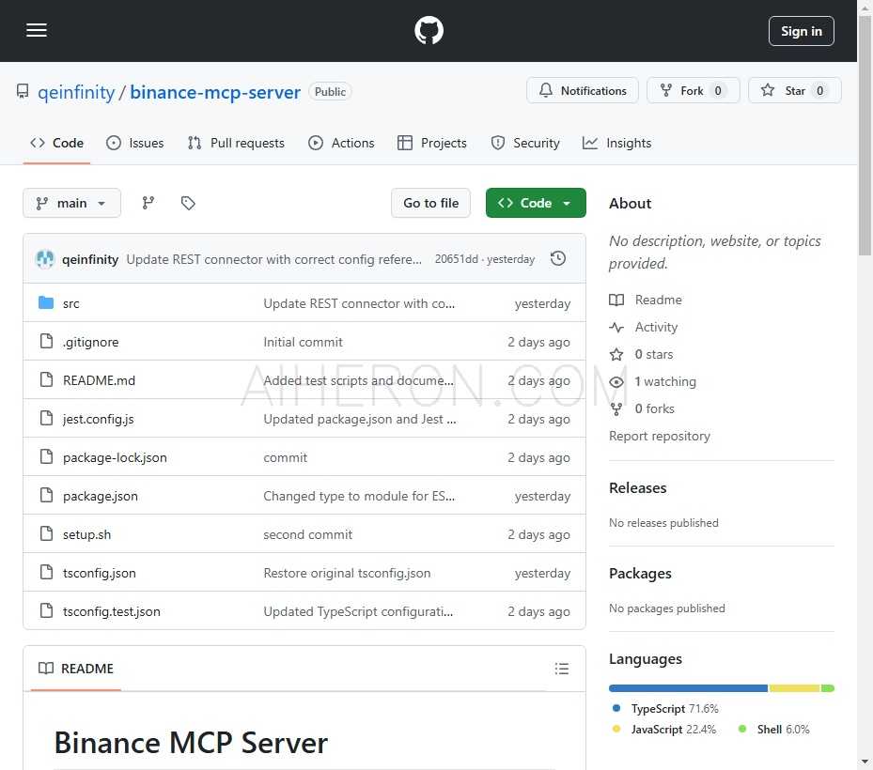Viewport: 873px width, 770px height.
Task: Click the Sign in button
Action: coord(802,31)
